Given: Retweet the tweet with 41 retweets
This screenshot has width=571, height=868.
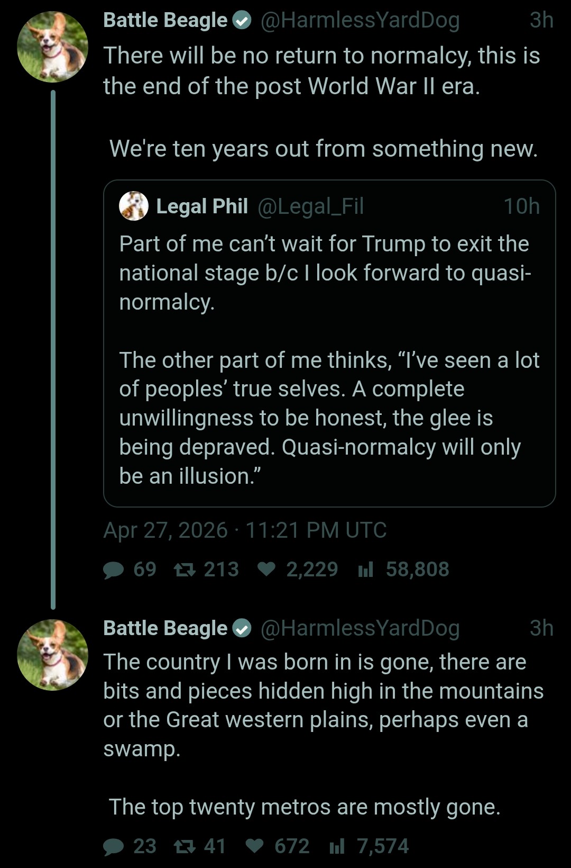Looking at the screenshot, I should click(x=185, y=847).
